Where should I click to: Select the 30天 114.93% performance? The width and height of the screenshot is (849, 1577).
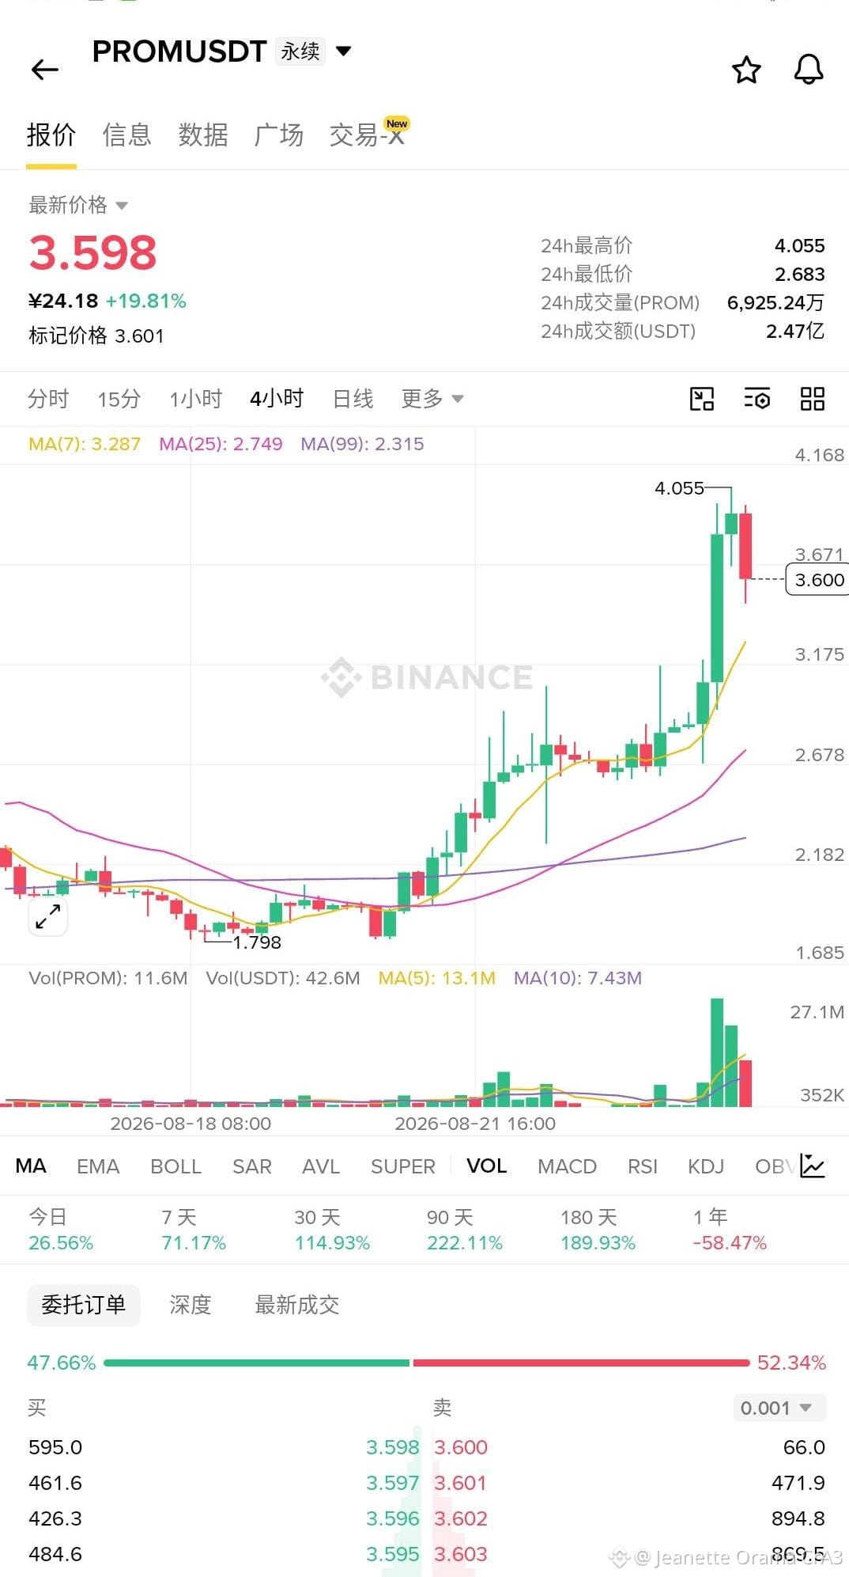pyautogui.click(x=332, y=1230)
